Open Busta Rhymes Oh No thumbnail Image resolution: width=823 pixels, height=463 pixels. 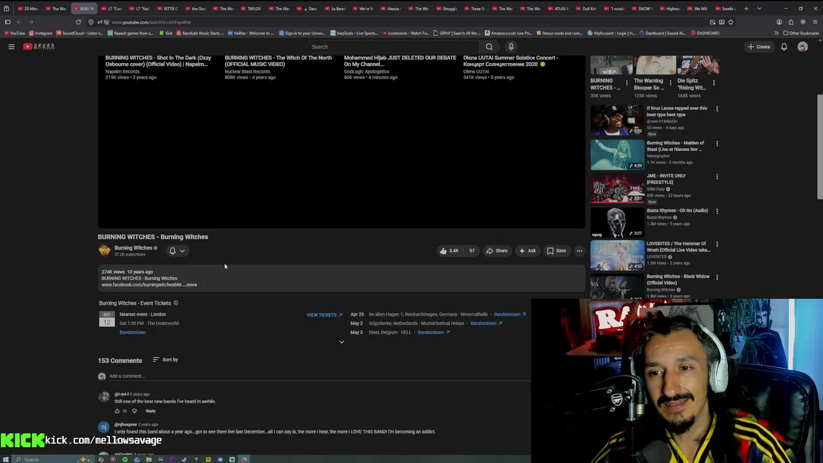coord(617,222)
